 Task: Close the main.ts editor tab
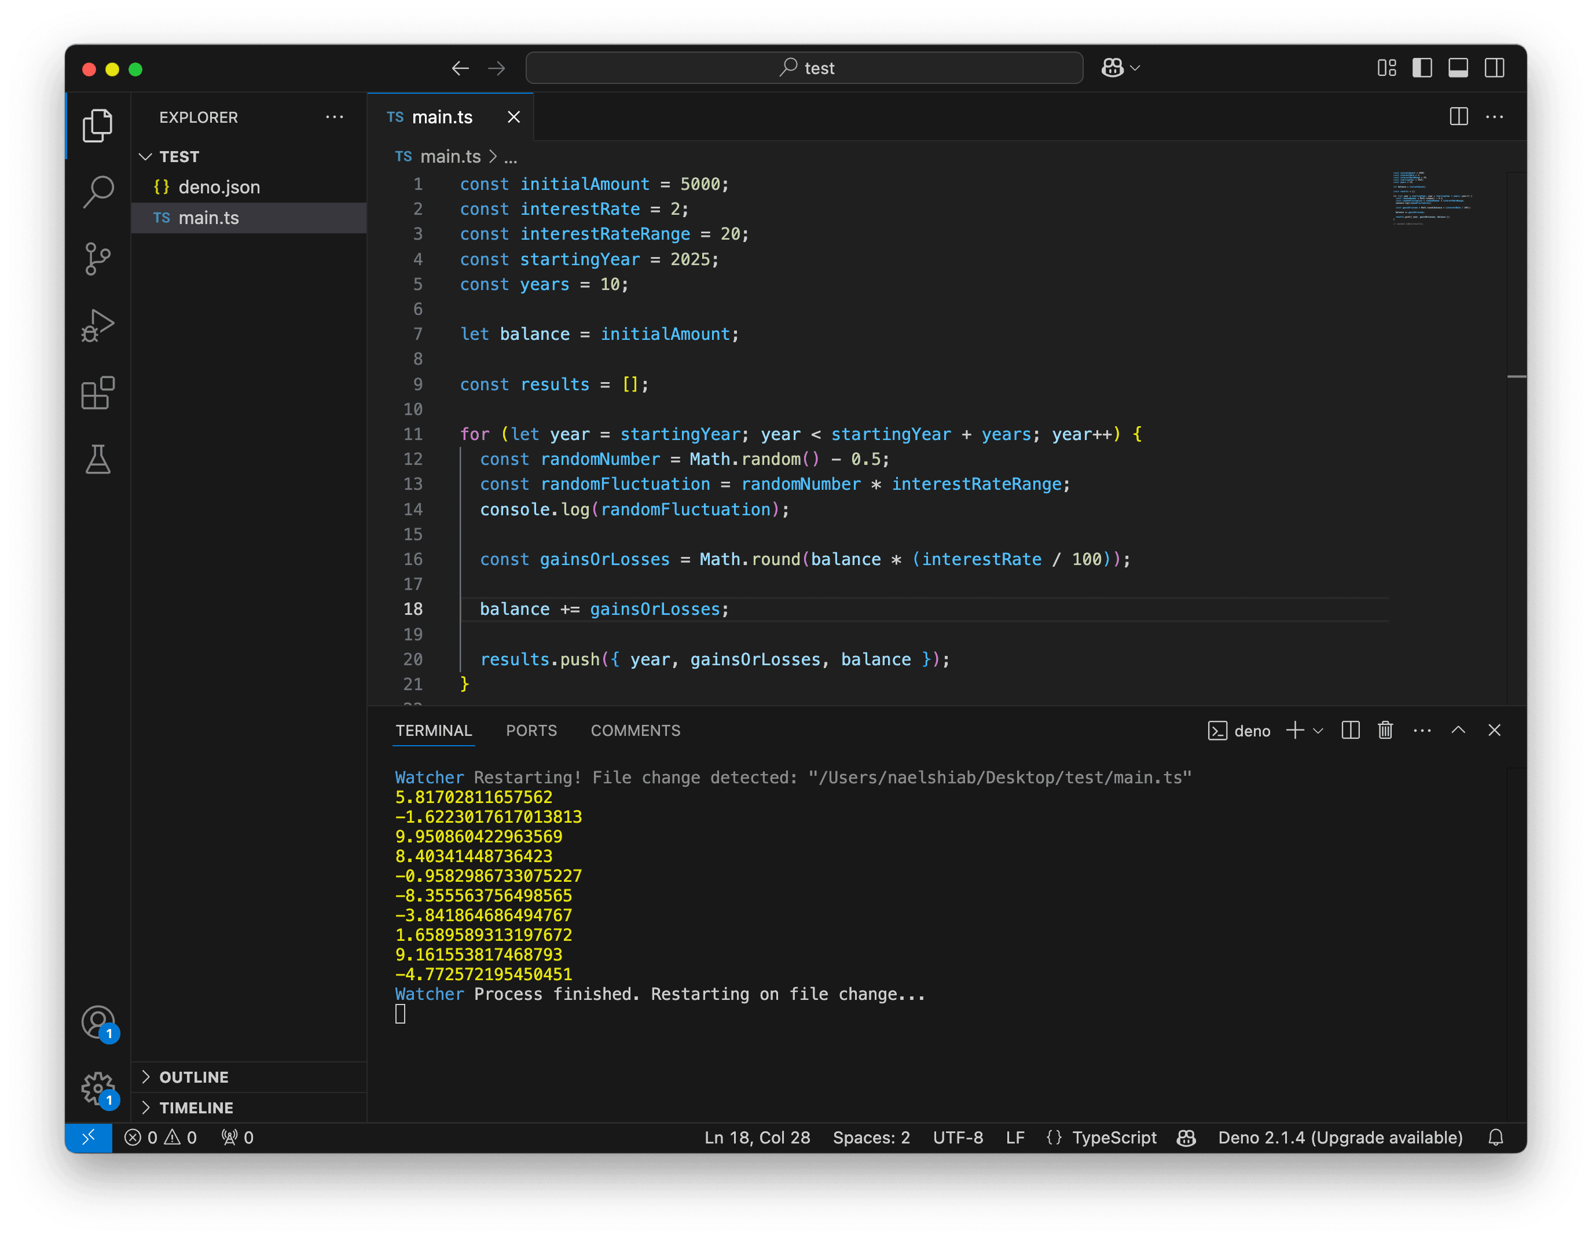[514, 116]
